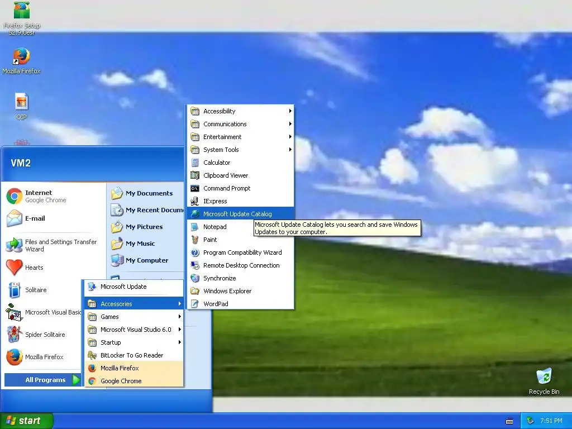Click the My Documents folder icon
This screenshot has height=429, width=572.
tap(117, 193)
